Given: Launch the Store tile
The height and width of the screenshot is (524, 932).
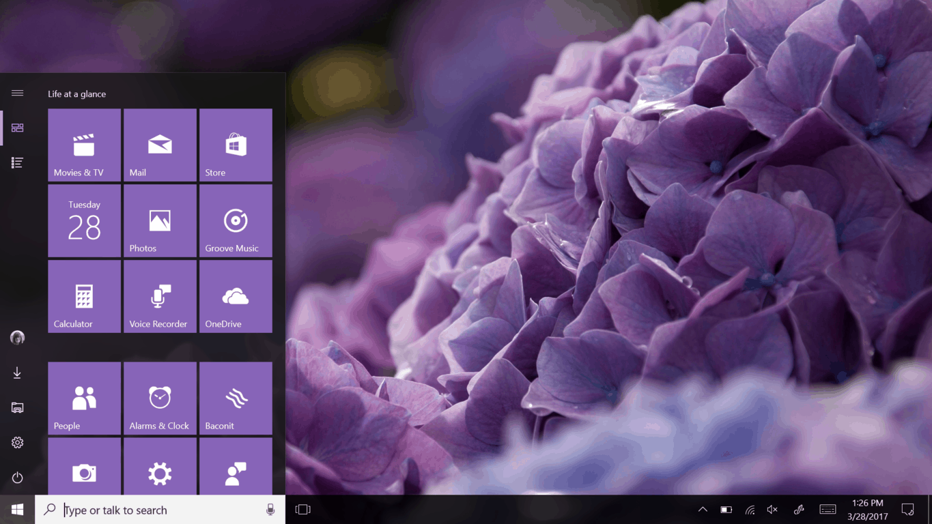Looking at the screenshot, I should click(x=236, y=145).
